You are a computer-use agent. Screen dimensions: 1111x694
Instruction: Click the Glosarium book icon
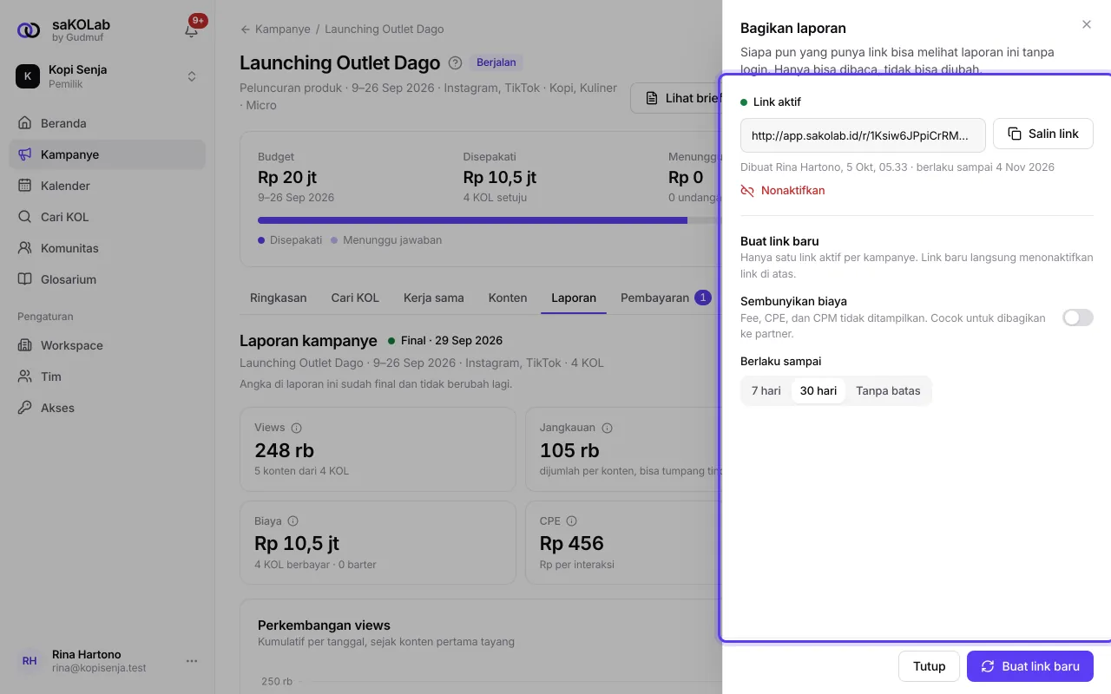click(25, 279)
